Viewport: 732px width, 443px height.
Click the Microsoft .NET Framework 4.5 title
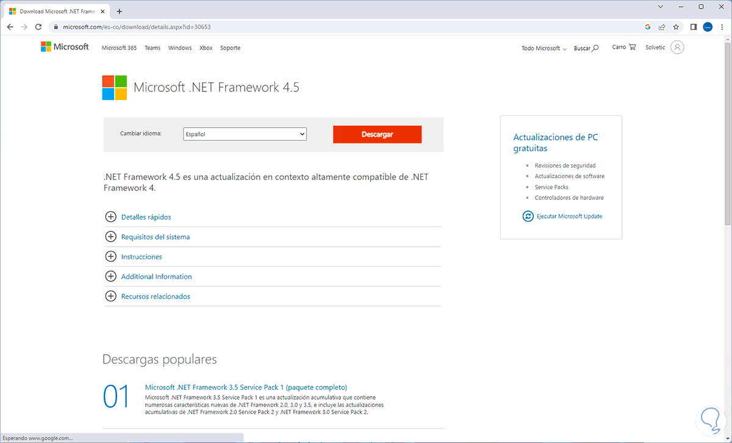click(x=217, y=87)
